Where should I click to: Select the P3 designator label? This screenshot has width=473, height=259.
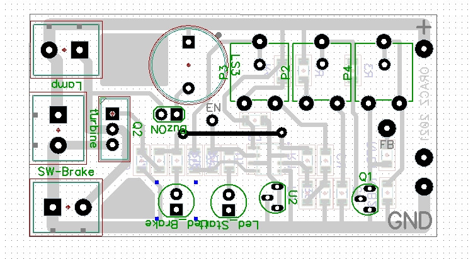tap(223, 72)
